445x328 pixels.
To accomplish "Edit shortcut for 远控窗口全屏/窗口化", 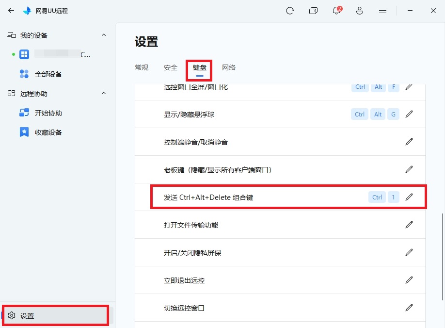I will (409, 87).
